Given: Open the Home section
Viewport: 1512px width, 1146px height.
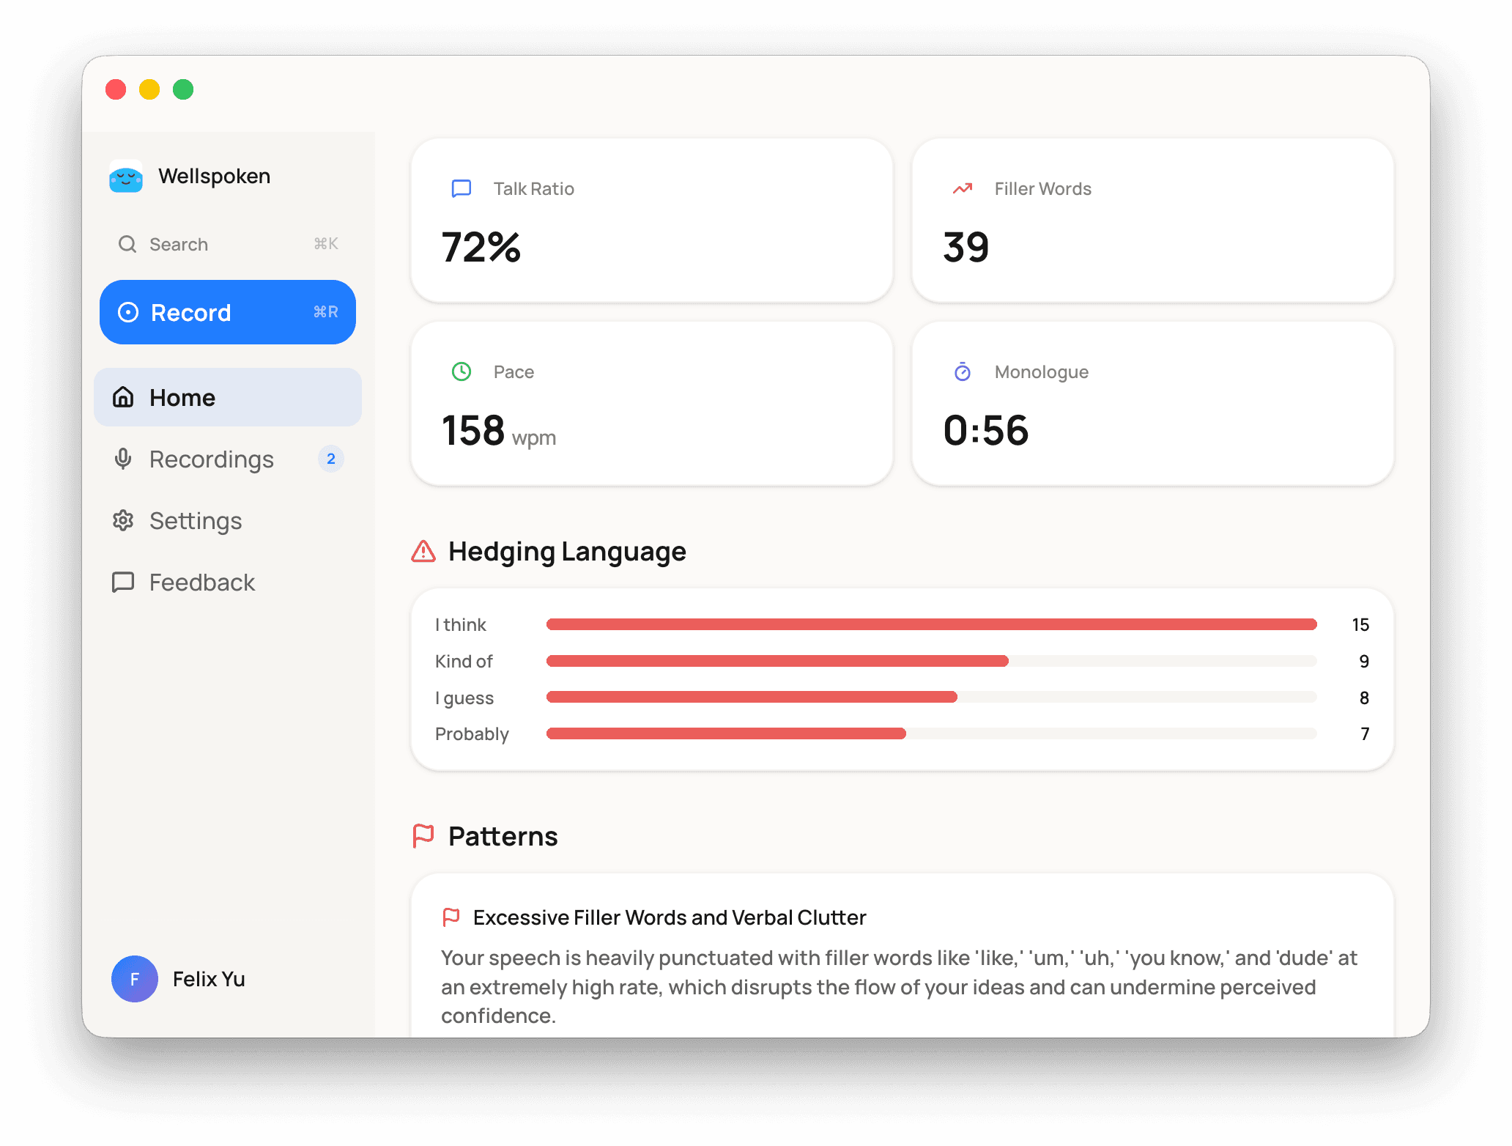Looking at the screenshot, I should [182, 397].
